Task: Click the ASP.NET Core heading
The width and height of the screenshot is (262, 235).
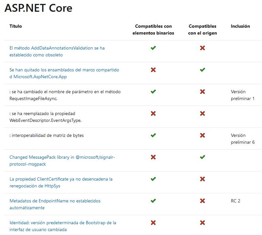Action: click(38, 8)
